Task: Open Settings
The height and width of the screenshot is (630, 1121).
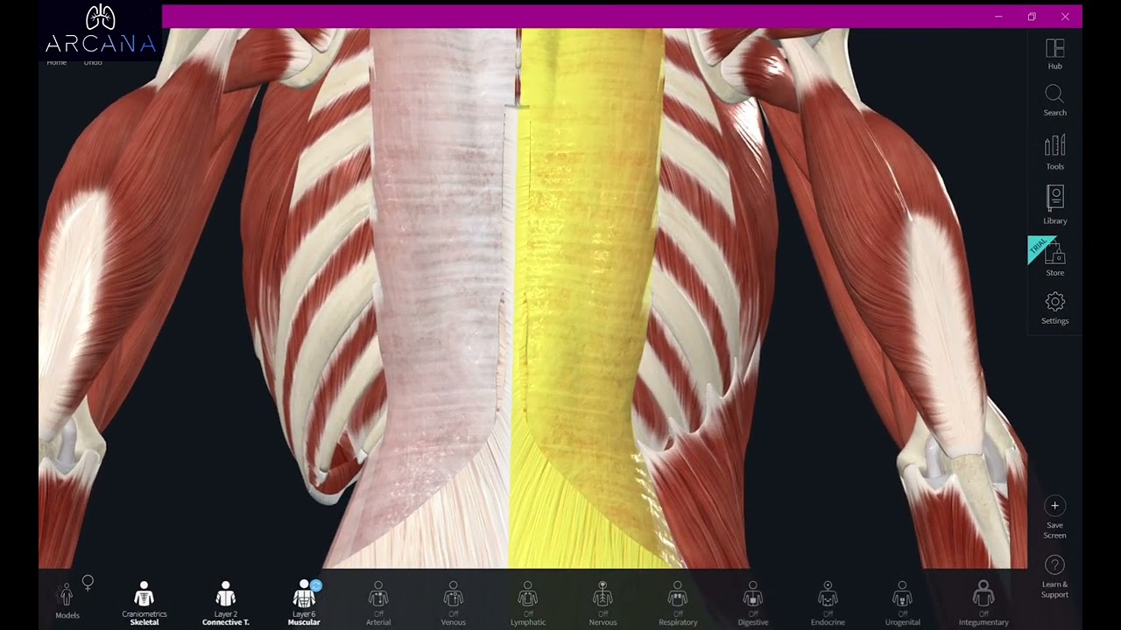Action: 1054,309
